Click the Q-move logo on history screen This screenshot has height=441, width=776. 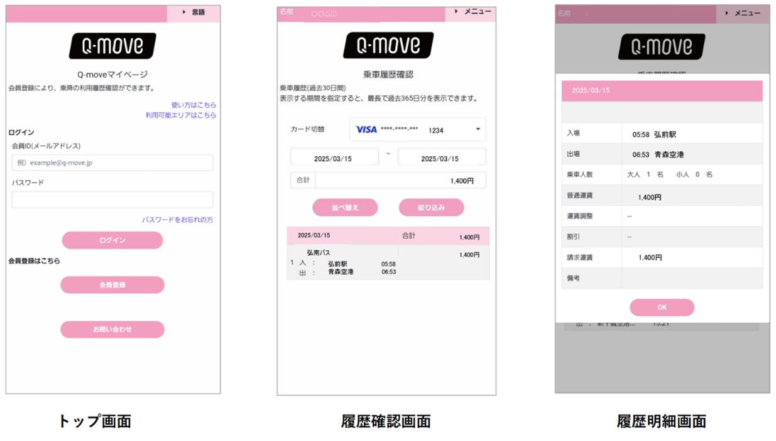tap(388, 46)
